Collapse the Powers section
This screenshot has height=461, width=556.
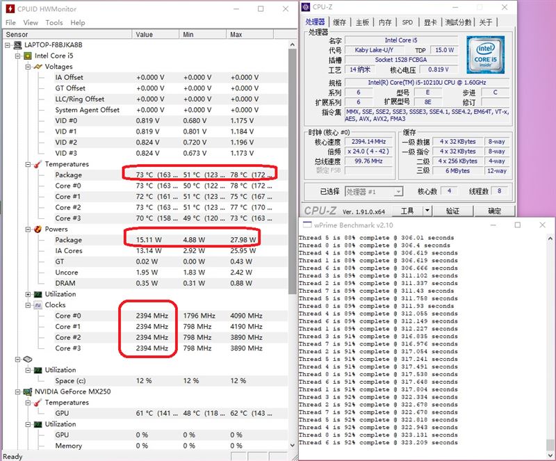pos(28,229)
